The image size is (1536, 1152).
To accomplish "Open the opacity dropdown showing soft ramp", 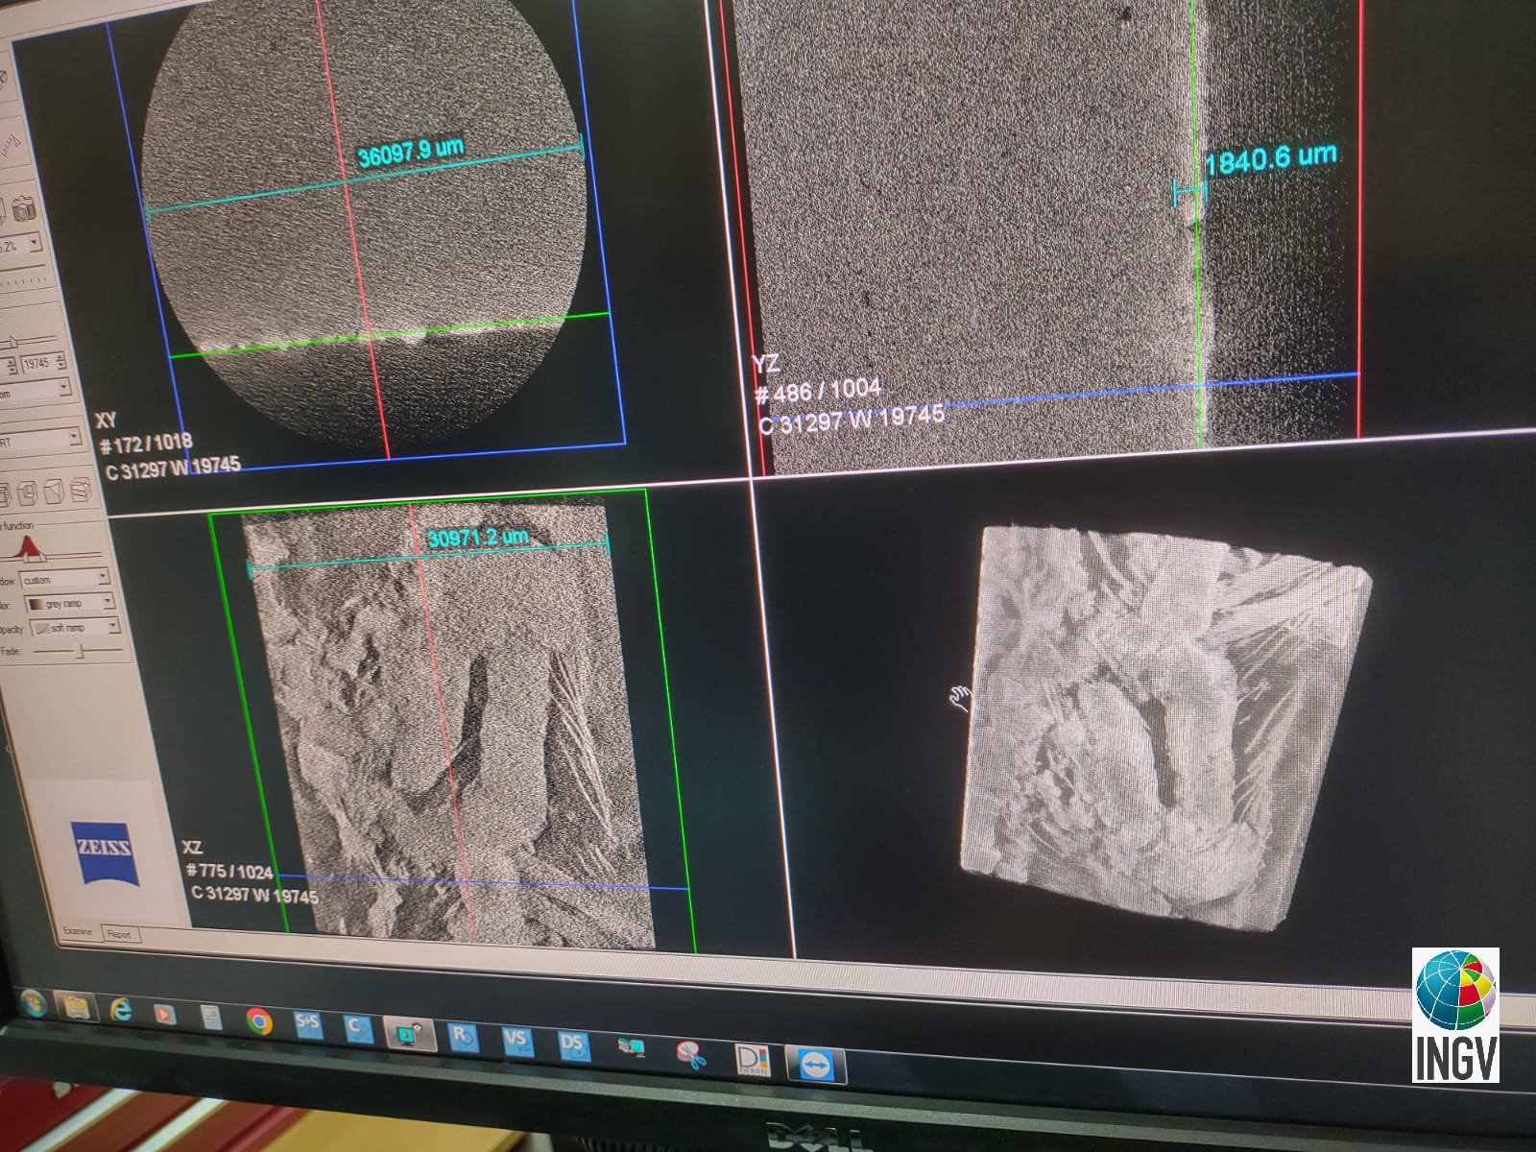I will tap(76, 627).
